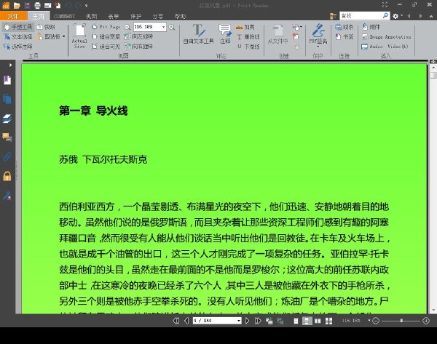Click the Open folder quick-access icon
This screenshot has height=344, width=437.
click(17, 5)
